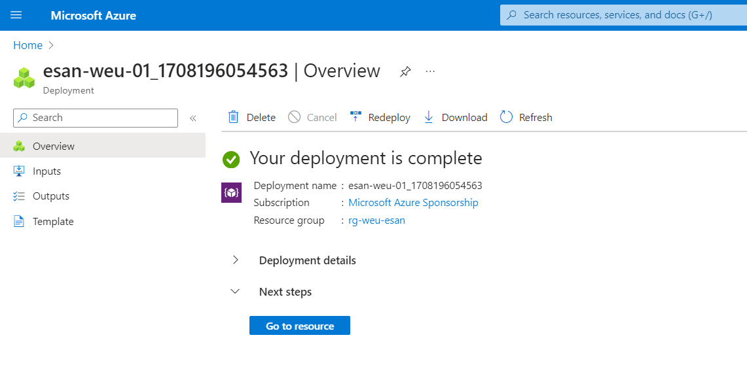Click the 'Resource group' label

289,221
